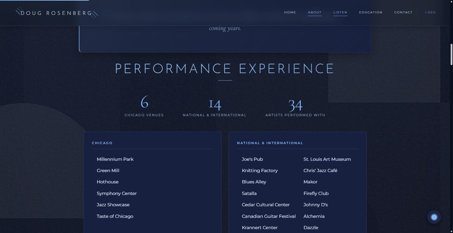
Task: Select Green Mill venue entry
Action: click(108, 171)
